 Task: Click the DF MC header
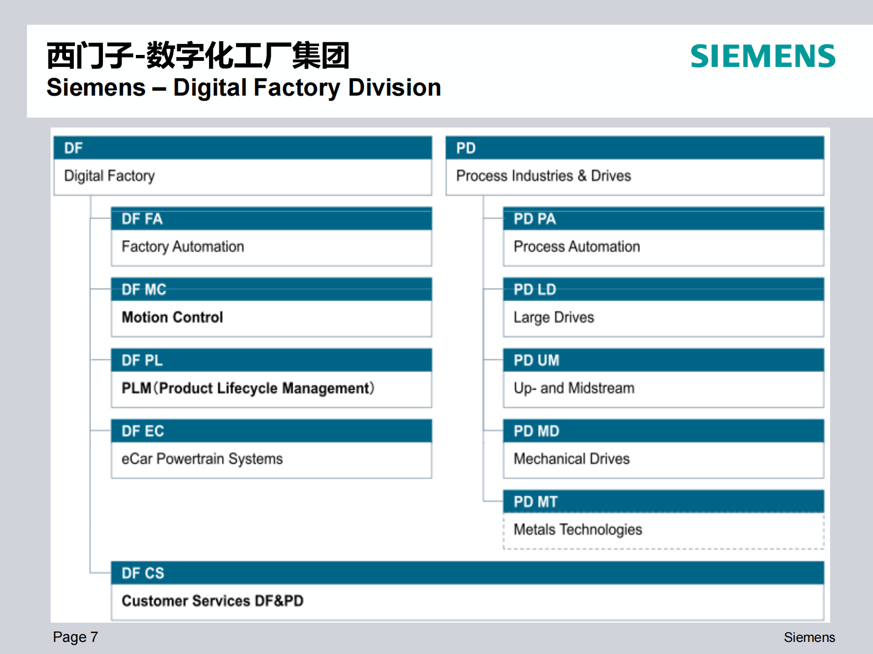pyautogui.click(x=272, y=289)
